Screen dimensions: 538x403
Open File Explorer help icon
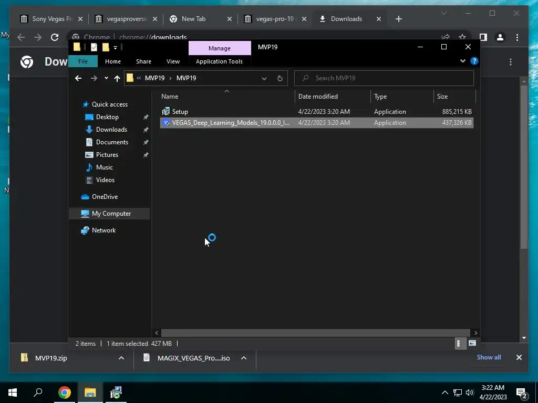(474, 61)
